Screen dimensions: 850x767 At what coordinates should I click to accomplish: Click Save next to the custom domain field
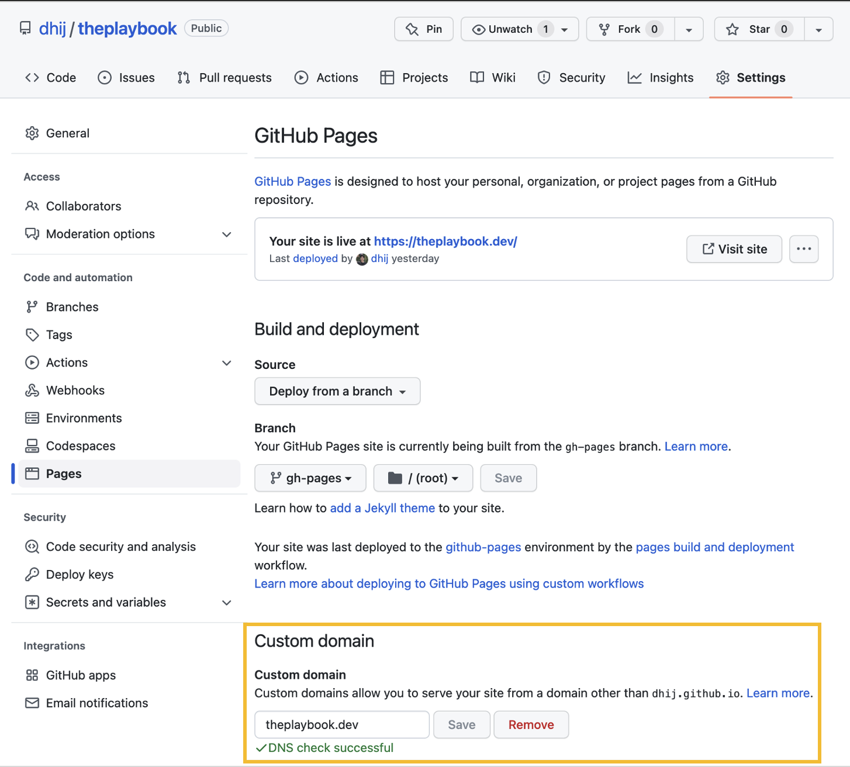pyautogui.click(x=462, y=725)
